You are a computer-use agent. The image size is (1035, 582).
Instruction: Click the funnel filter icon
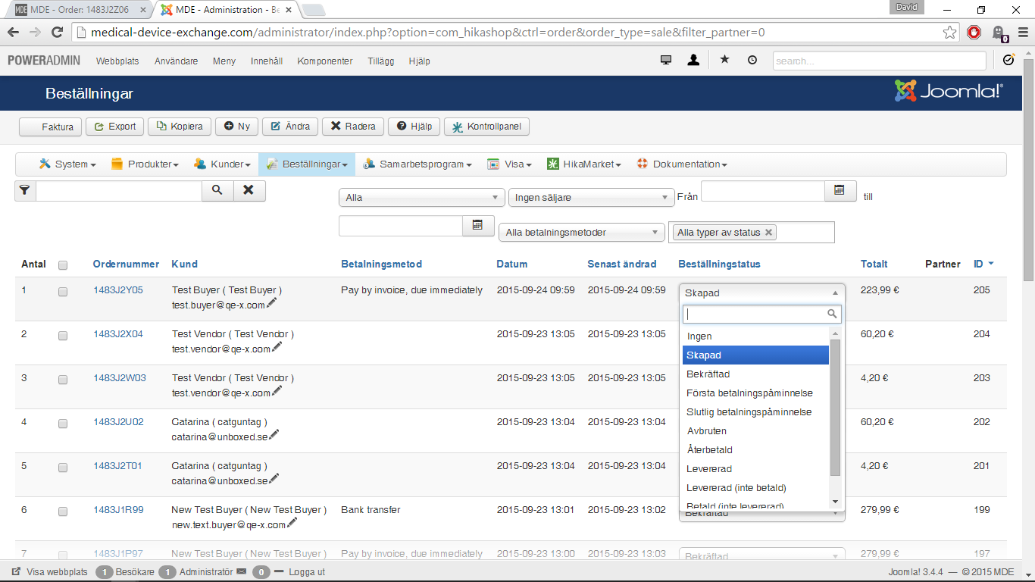coord(25,190)
